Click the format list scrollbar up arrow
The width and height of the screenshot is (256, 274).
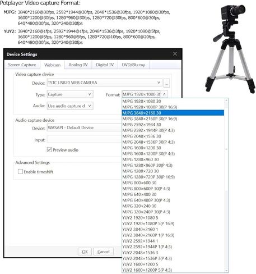tap(226, 101)
